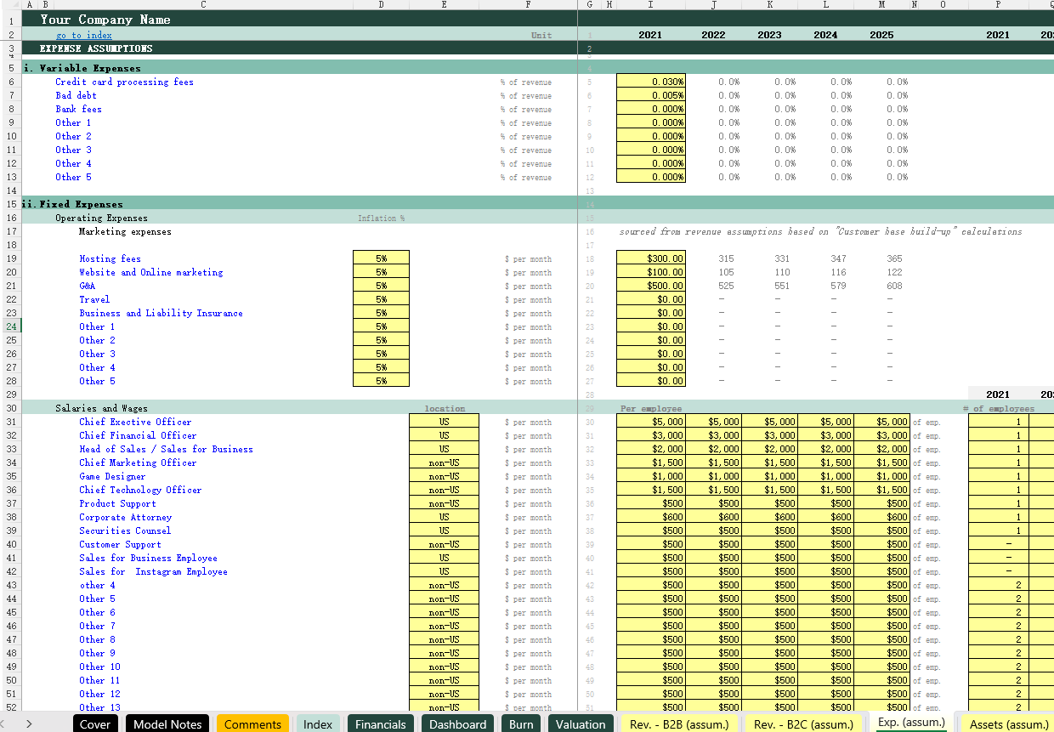Select the Chief Executive Officer location cell
The height and width of the screenshot is (732, 1054).
point(444,422)
